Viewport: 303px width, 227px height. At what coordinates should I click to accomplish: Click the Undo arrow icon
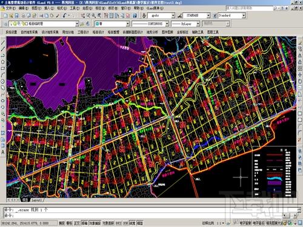tap(65, 16)
